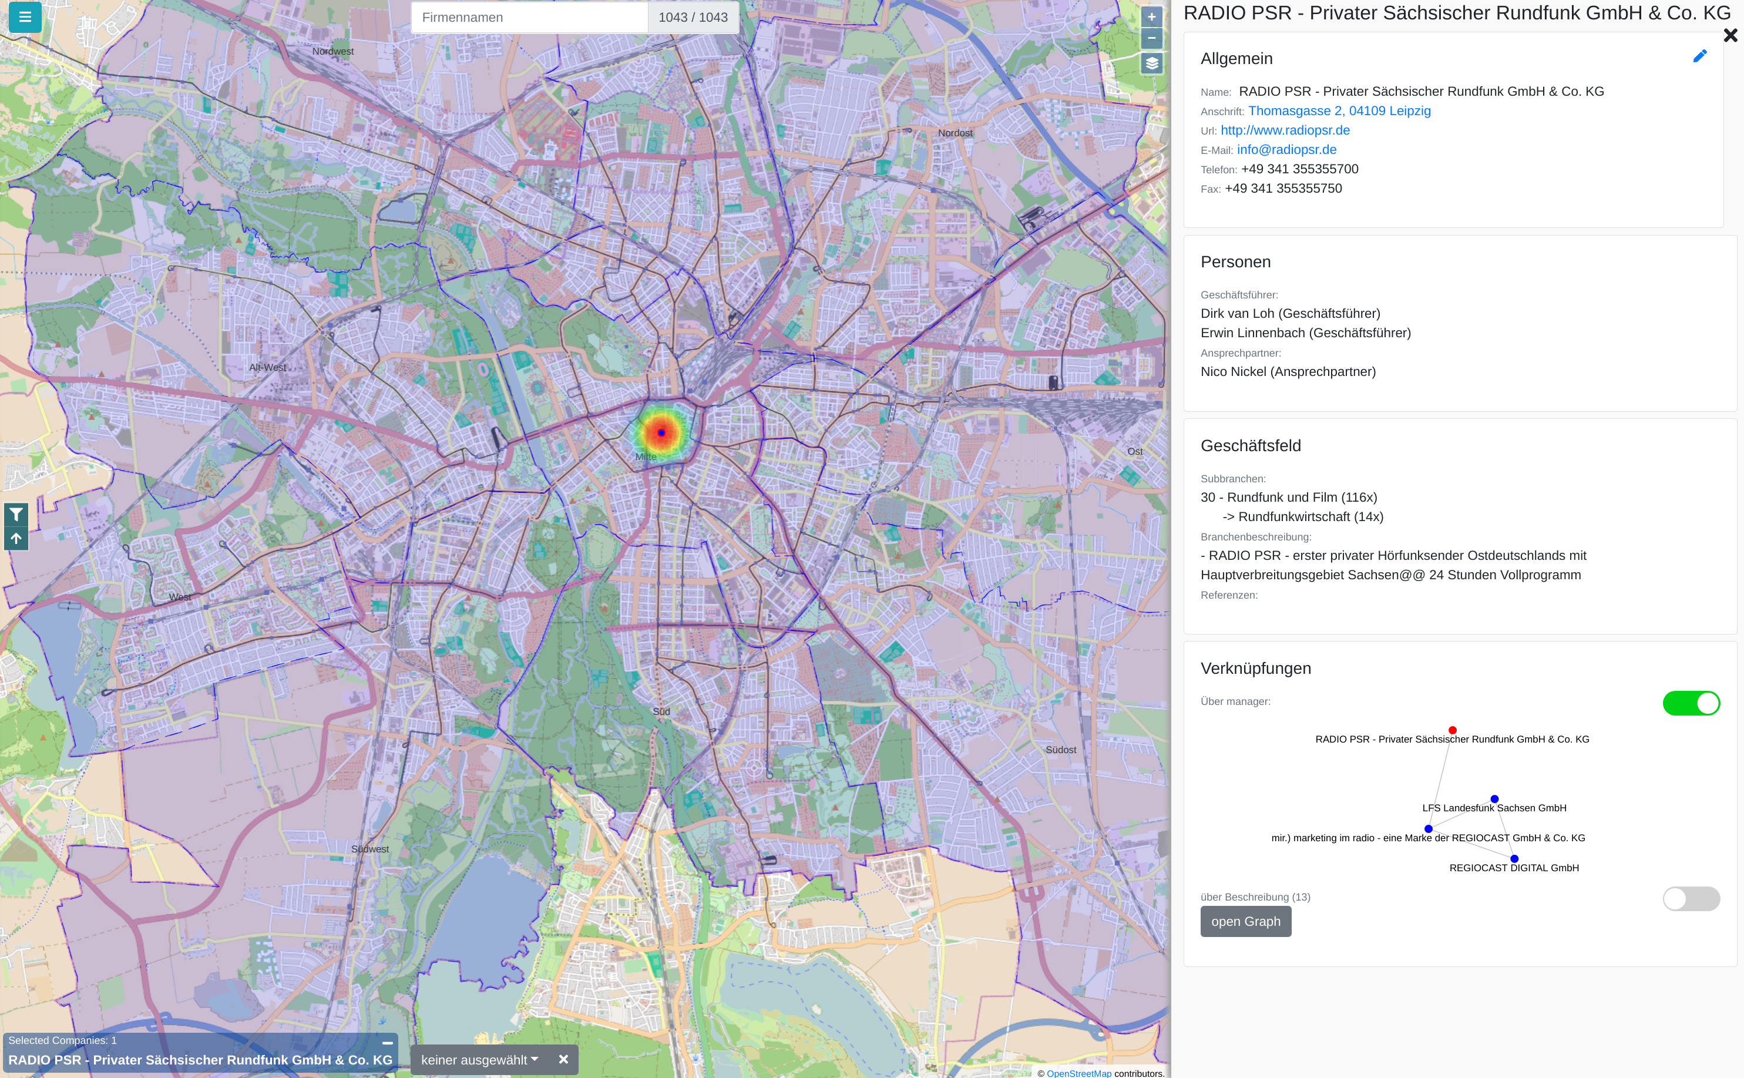Select RADIO PSR in the Selected Companies list

tap(200, 1059)
